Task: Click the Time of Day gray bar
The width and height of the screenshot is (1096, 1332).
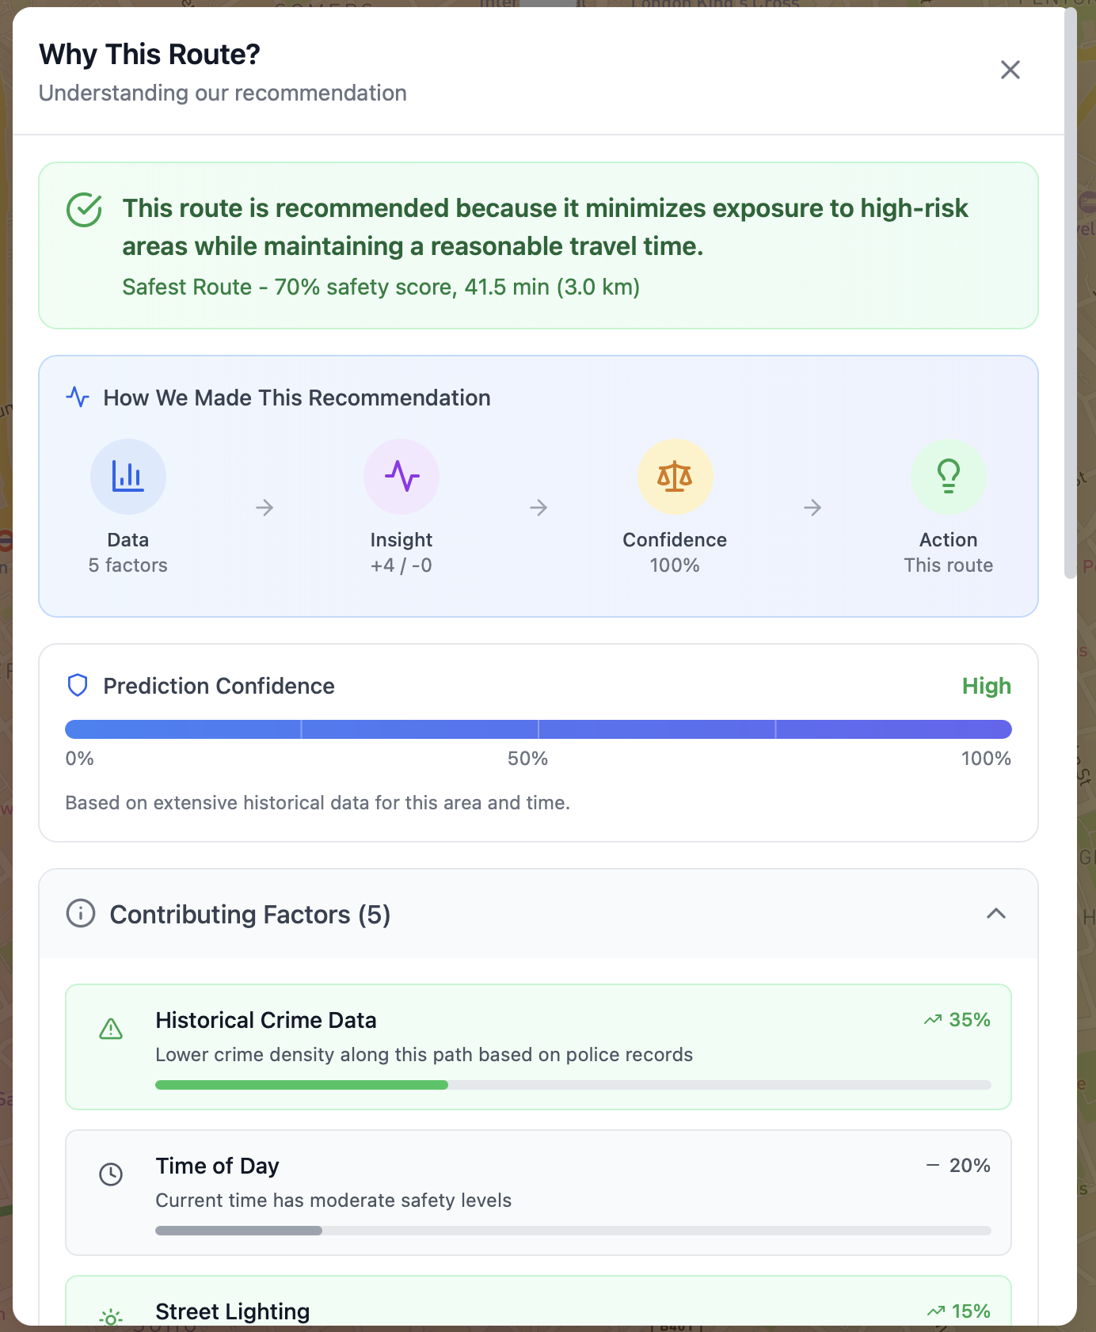Action: (238, 1231)
